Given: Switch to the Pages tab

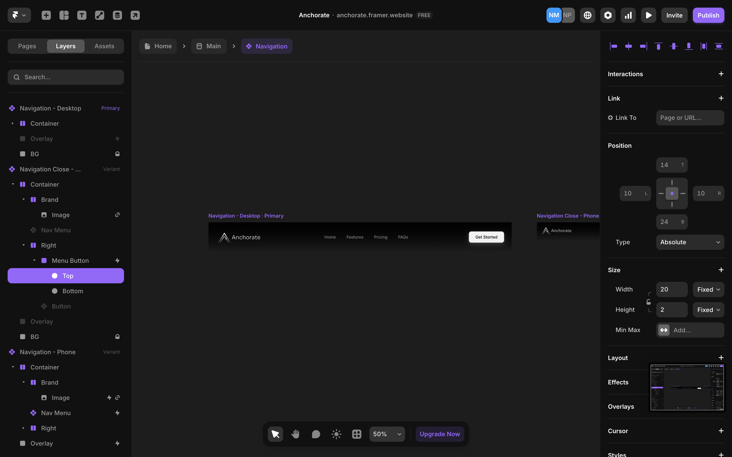Looking at the screenshot, I should (27, 46).
